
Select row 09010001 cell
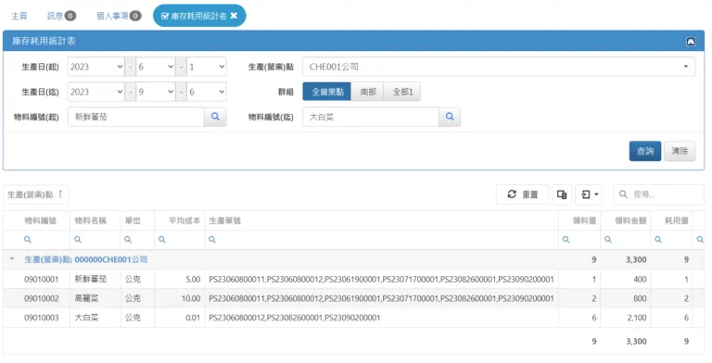[x=42, y=280]
